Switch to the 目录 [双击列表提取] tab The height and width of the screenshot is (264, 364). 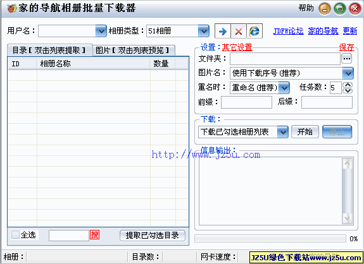click(x=49, y=50)
